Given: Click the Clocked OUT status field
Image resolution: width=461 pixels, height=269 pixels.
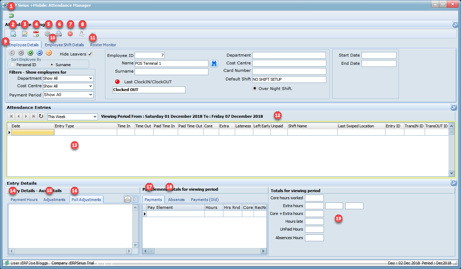Looking at the screenshot, I should point(149,90).
